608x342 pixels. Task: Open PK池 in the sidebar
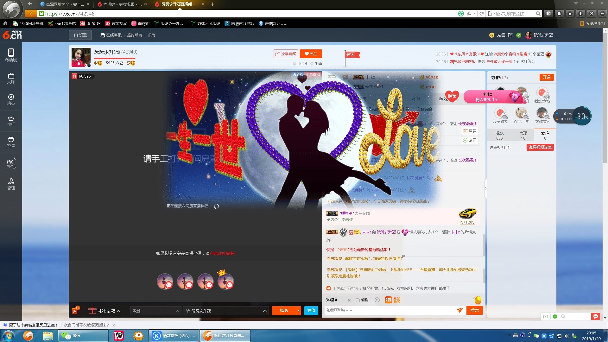tap(11, 163)
